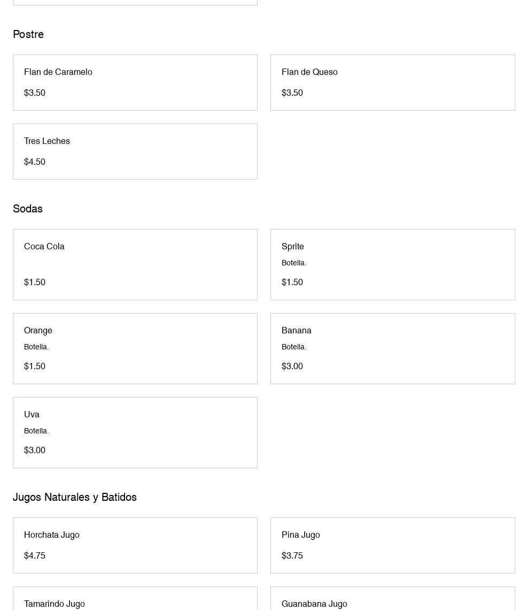Click the Sodas section heading
The image size is (528, 610).
(28, 209)
